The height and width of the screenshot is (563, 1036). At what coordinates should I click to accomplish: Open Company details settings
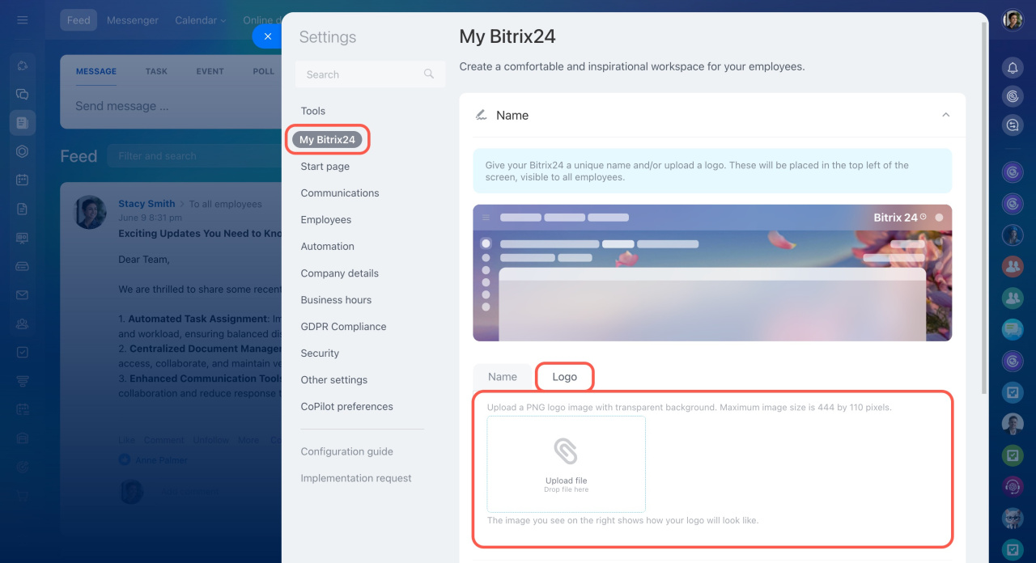pyautogui.click(x=339, y=273)
